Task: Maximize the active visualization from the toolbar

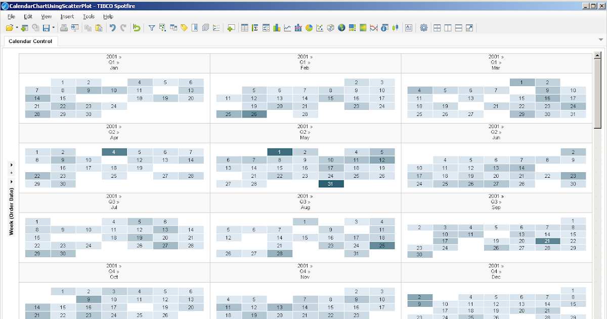Action: pyautogui.click(x=469, y=28)
